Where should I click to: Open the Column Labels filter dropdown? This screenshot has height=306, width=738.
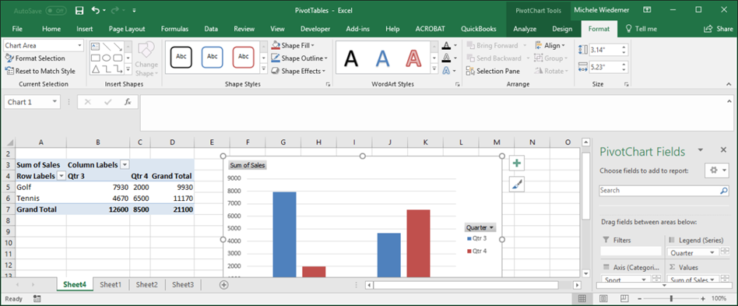[x=125, y=165]
